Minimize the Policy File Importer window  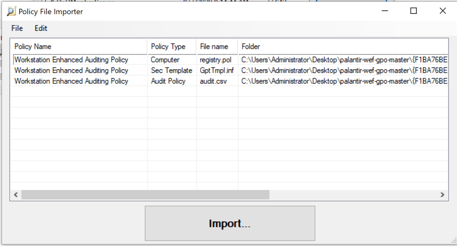(x=384, y=11)
